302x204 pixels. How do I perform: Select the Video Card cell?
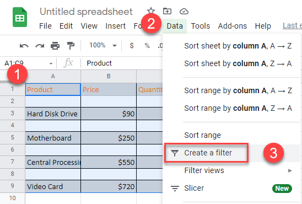click(53, 186)
